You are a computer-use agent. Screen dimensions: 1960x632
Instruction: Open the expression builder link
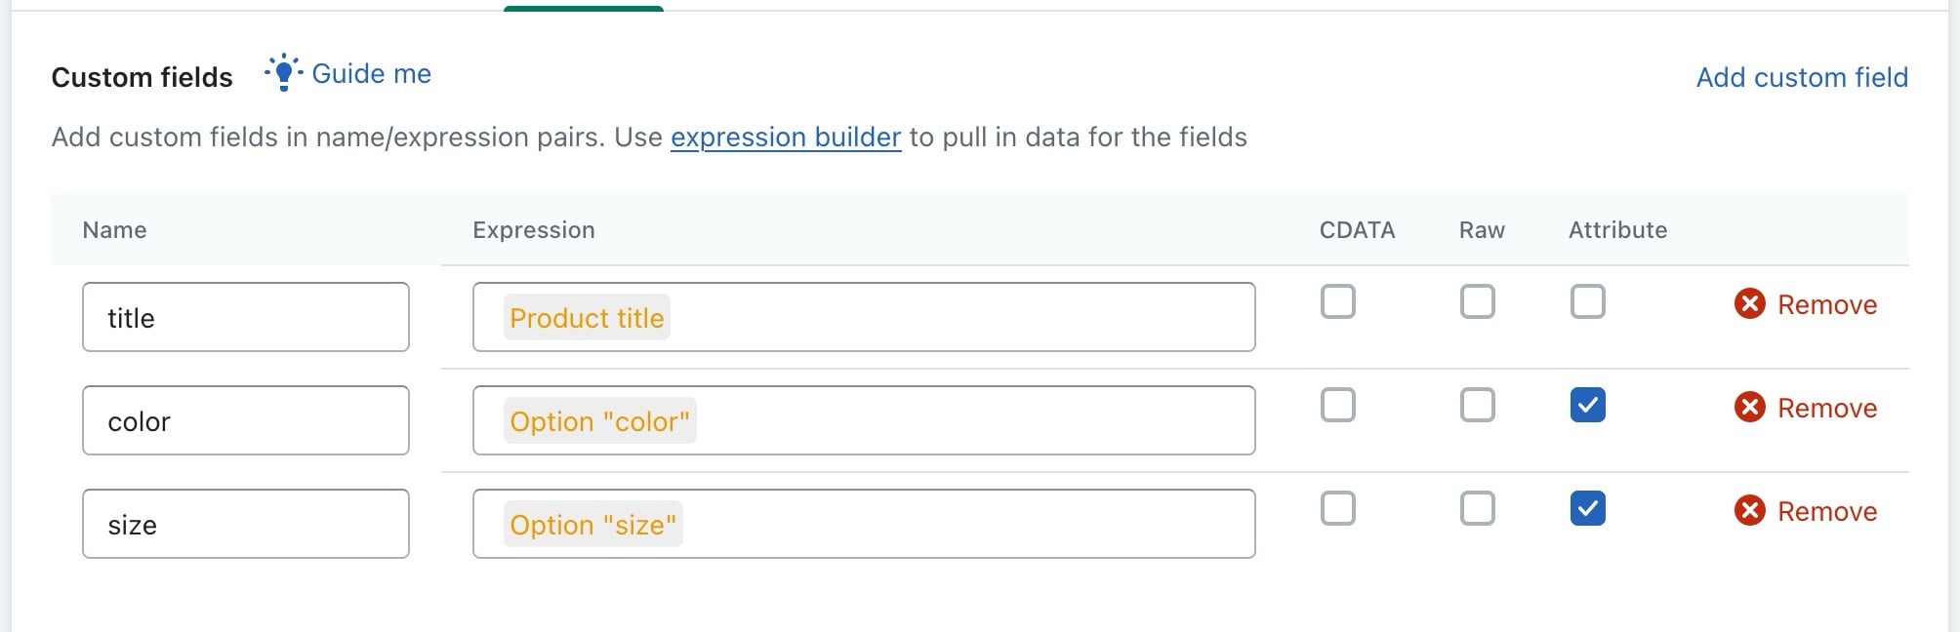pos(786,138)
